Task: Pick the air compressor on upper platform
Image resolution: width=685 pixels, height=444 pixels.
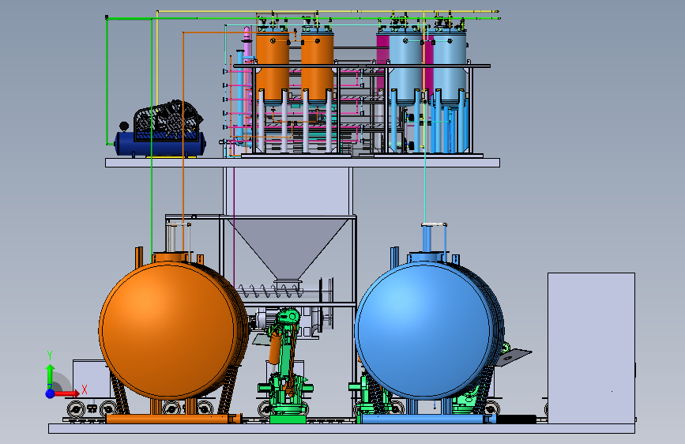Action: (x=160, y=129)
